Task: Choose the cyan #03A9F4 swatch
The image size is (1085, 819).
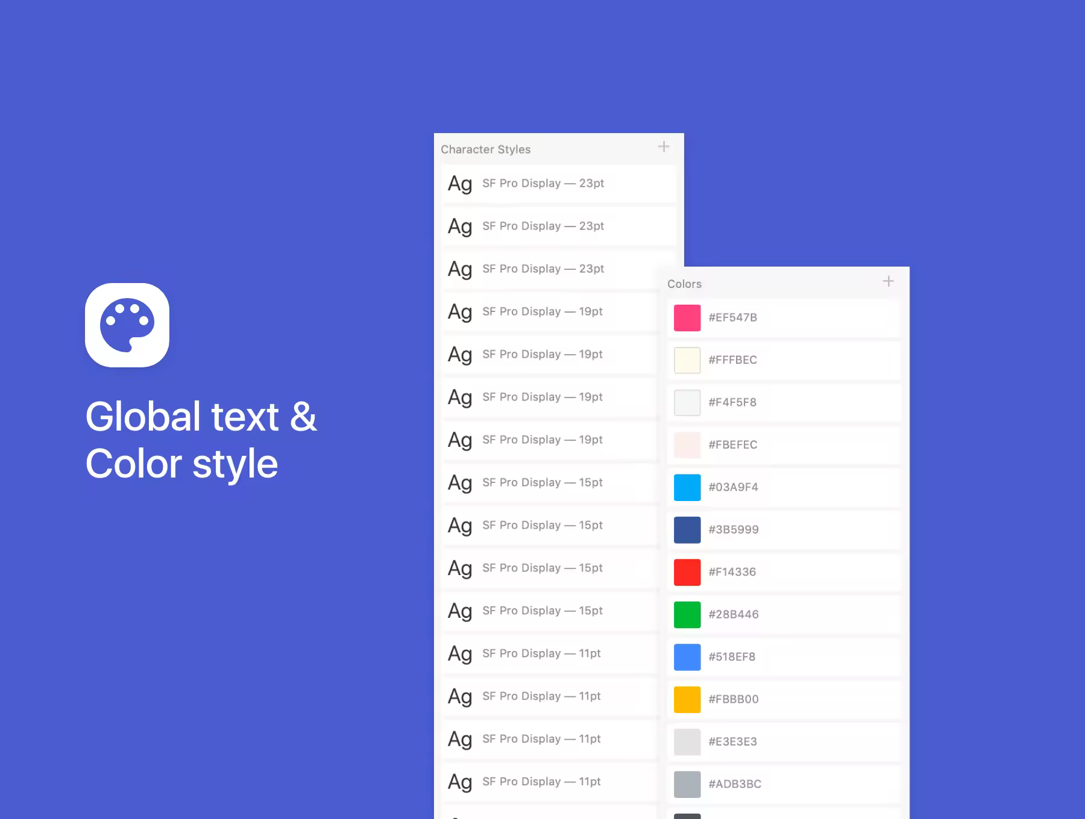Action: [687, 488]
